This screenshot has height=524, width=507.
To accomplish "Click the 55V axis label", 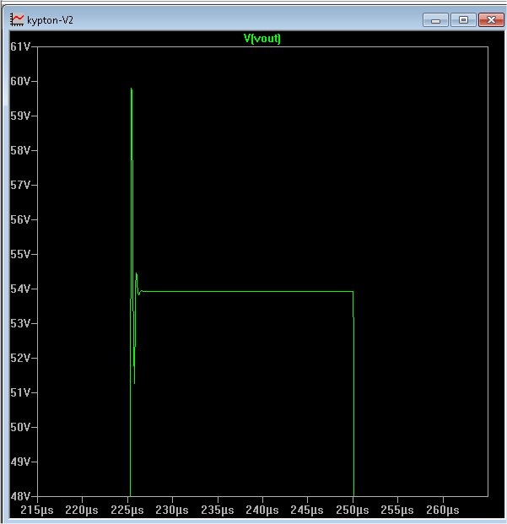I will (20, 254).
